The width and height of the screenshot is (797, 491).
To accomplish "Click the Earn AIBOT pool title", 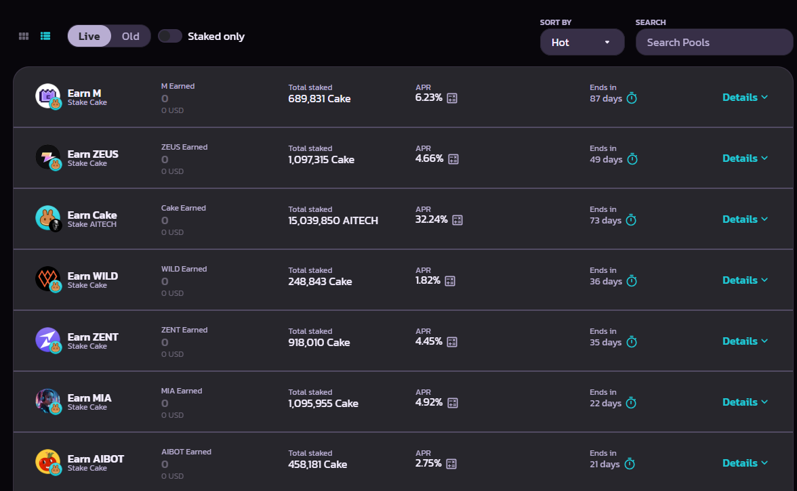I will (96, 458).
